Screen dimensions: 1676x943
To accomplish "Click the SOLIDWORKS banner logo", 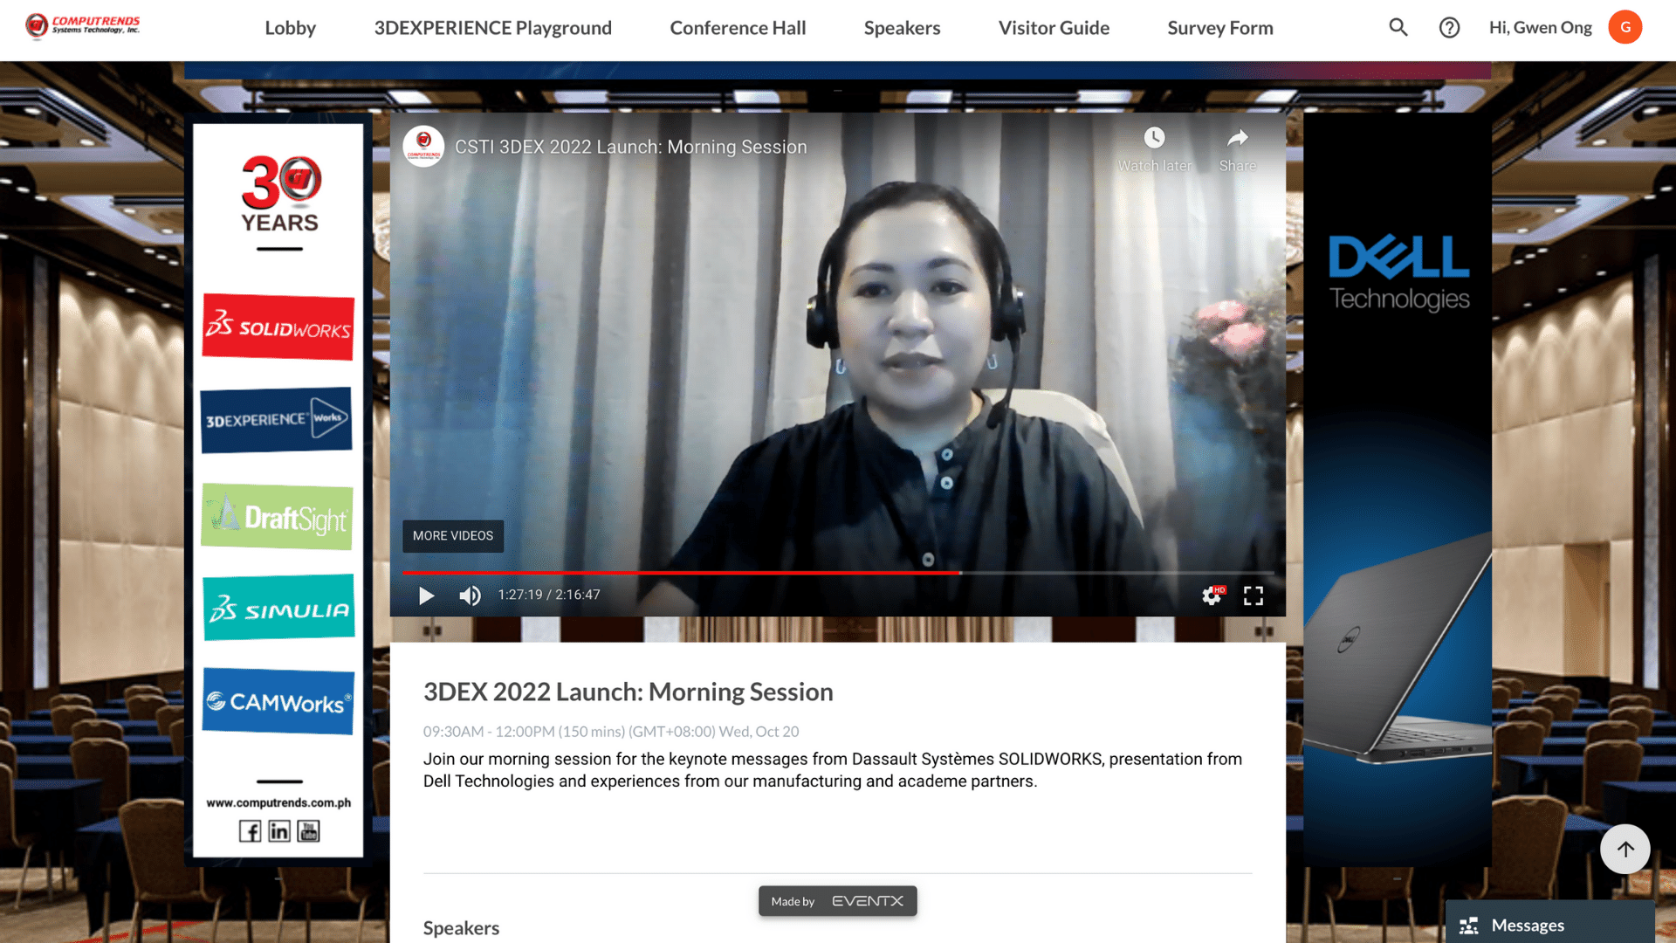I will click(278, 327).
